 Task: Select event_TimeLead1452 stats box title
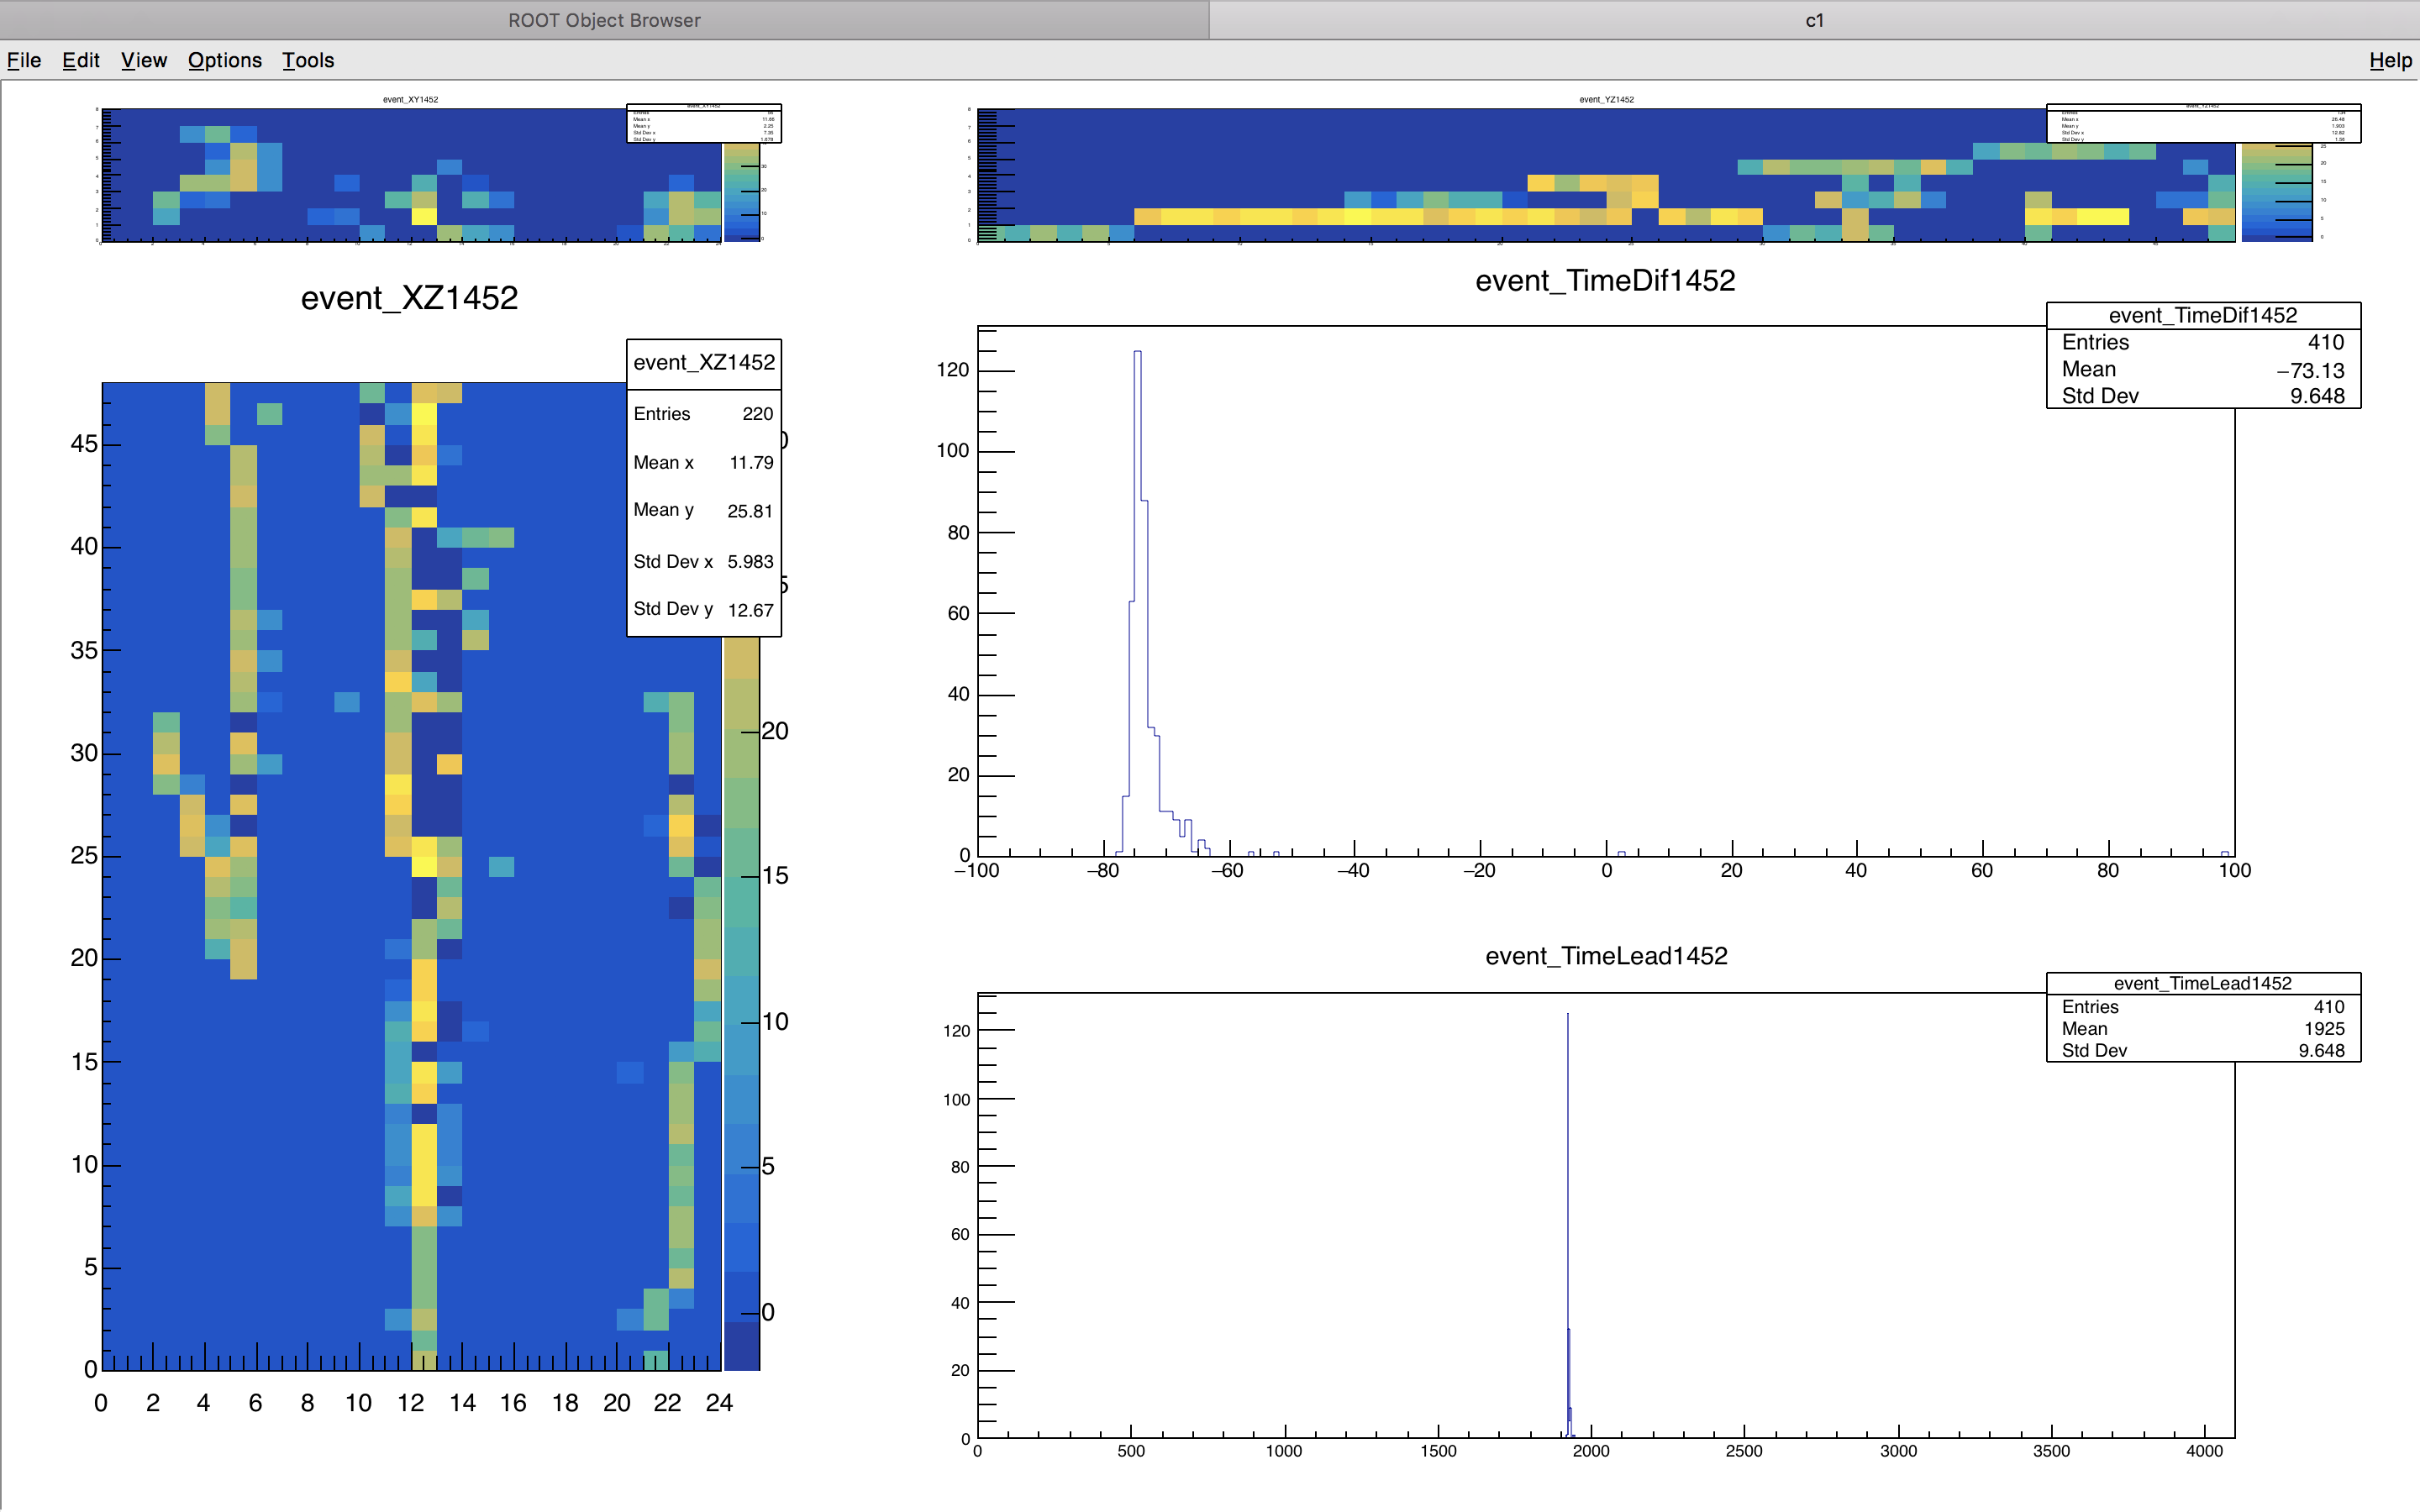[x=2203, y=983]
